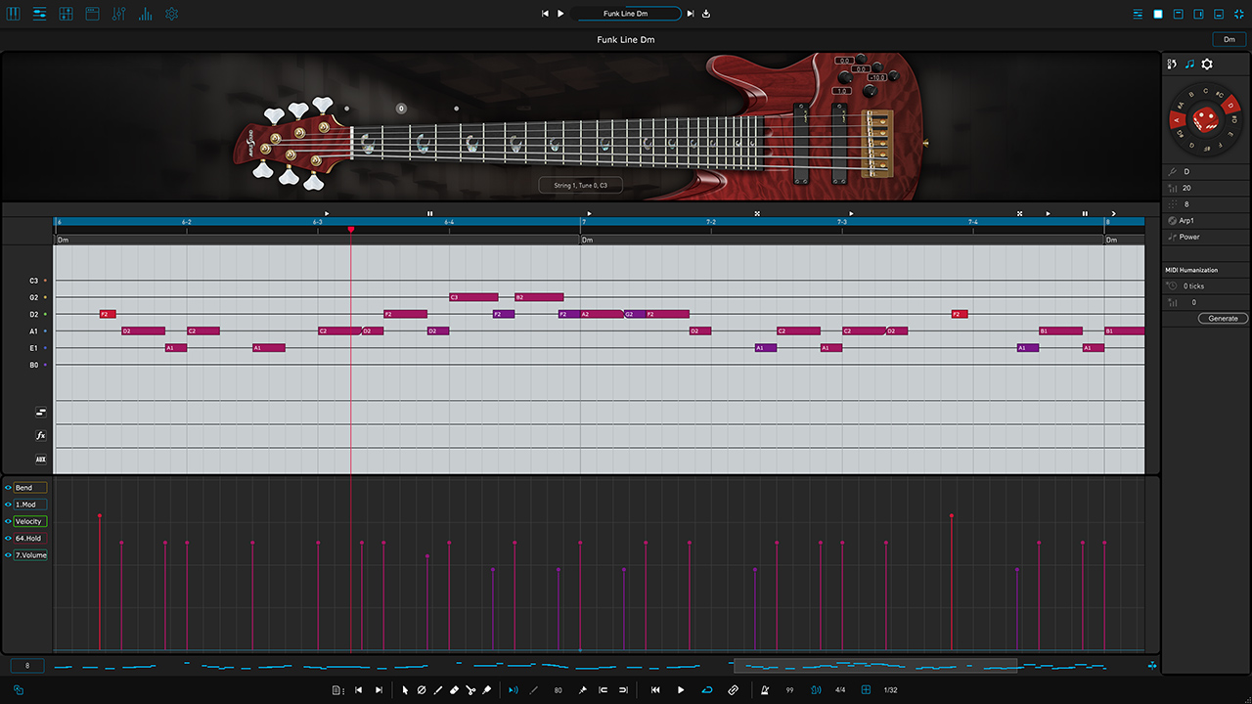Select the line draw tool
Screen dimensions: 1252x704
(437, 690)
